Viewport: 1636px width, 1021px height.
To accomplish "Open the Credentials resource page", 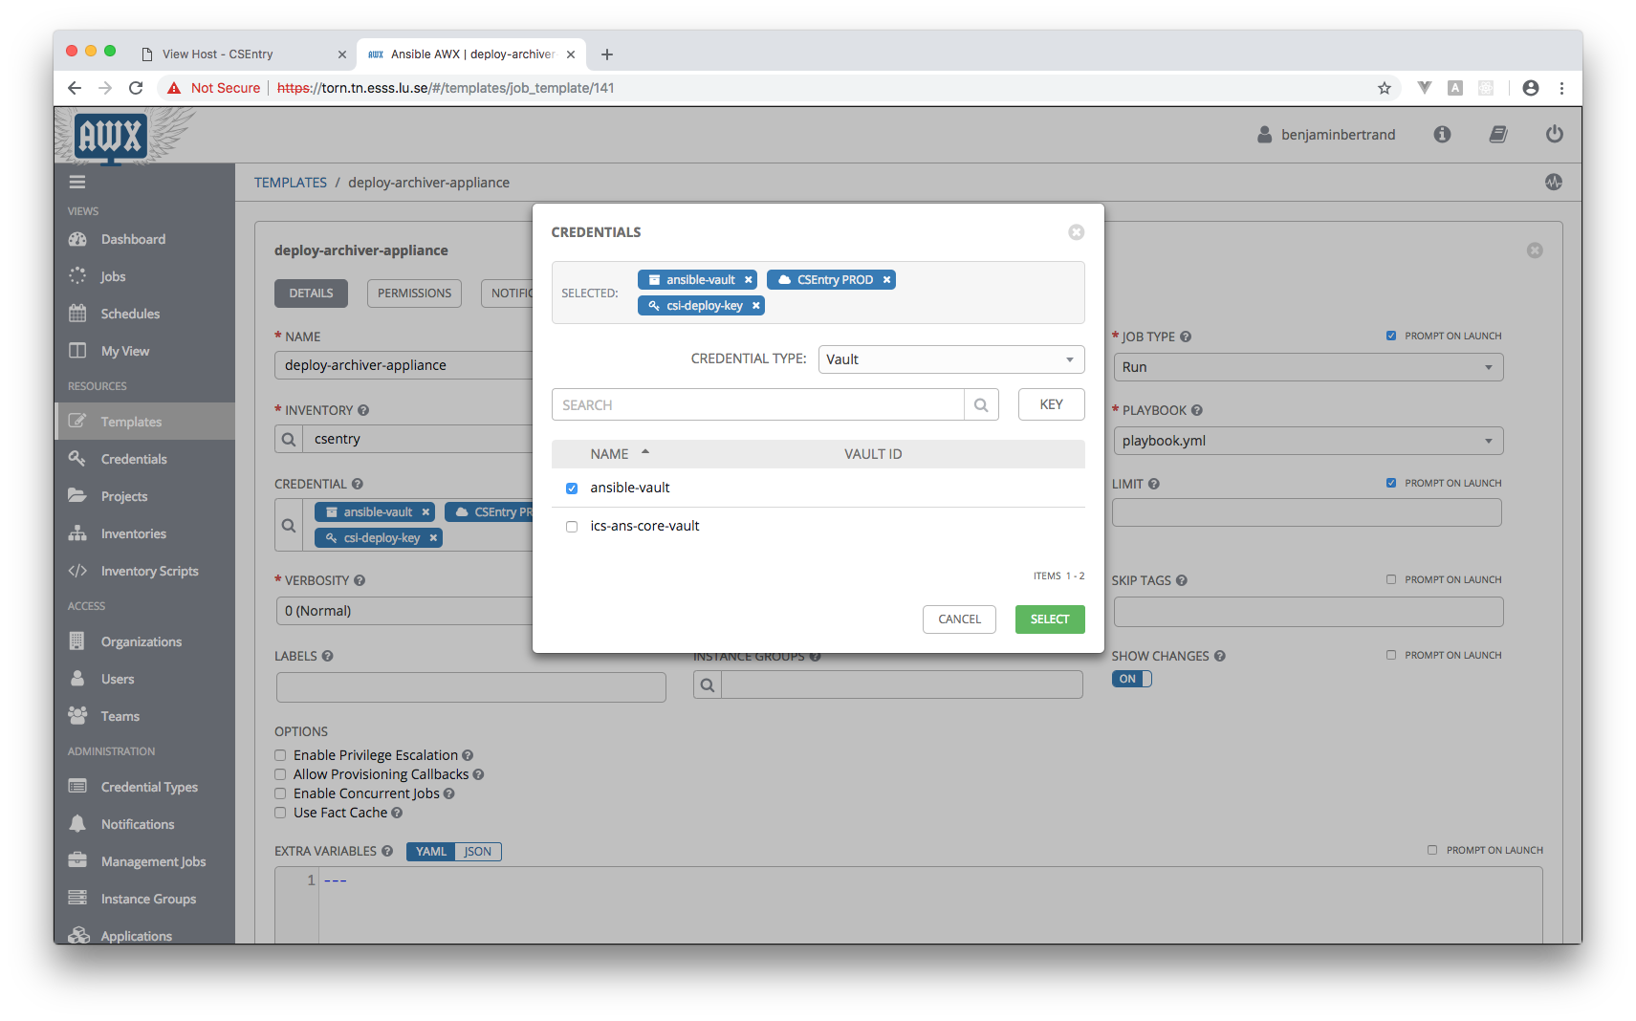I will pyautogui.click(x=133, y=458).
